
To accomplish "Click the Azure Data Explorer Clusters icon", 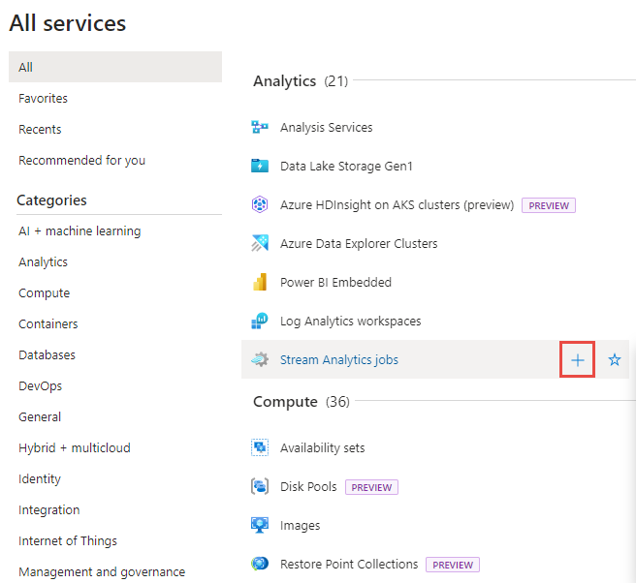I will [x=260, y=243].
